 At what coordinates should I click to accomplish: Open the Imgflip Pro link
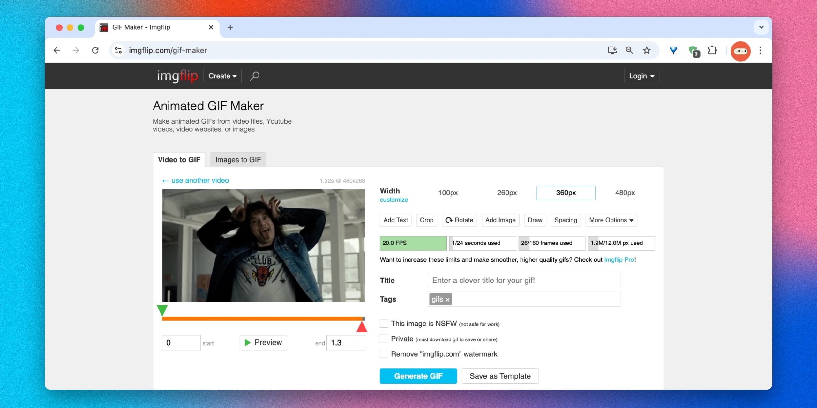[619, 259]
